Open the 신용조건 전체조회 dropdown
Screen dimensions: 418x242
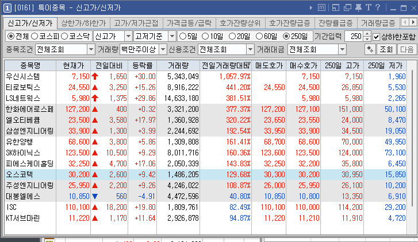pyautogui.click(x=250, y=49)
